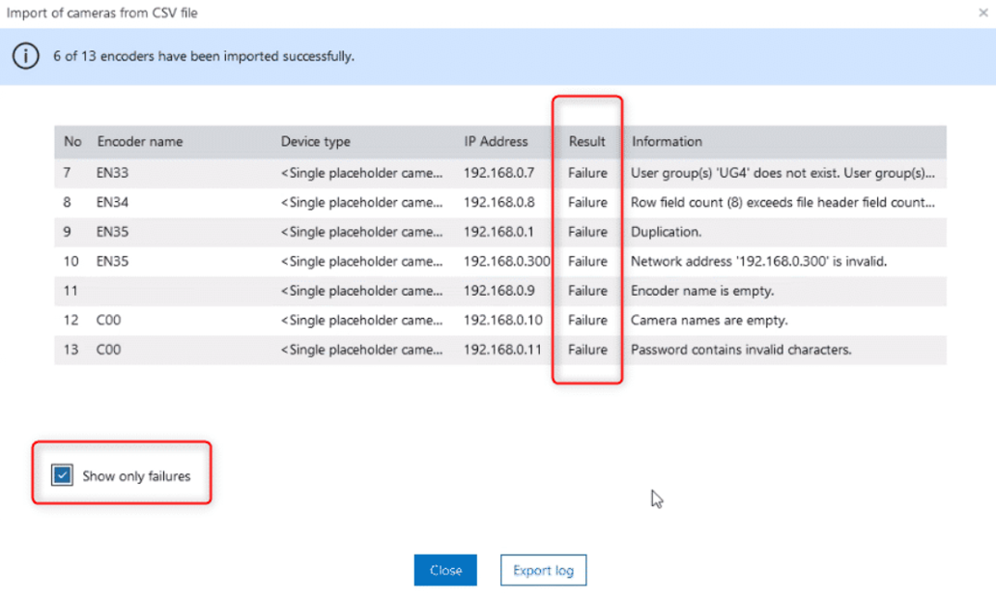Sort by the No column header
This screenshot has width=996, height=598.
(x=72, y=141)
